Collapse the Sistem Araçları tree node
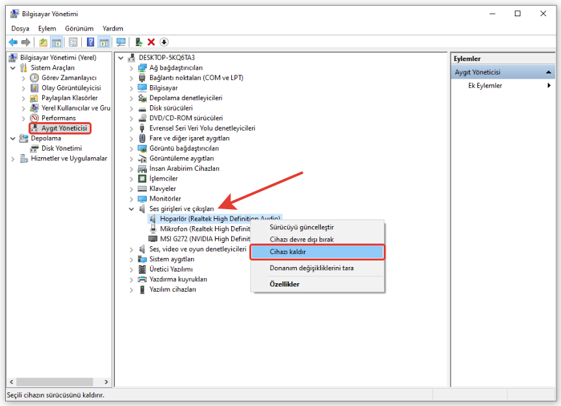 (x=14, y=68)
